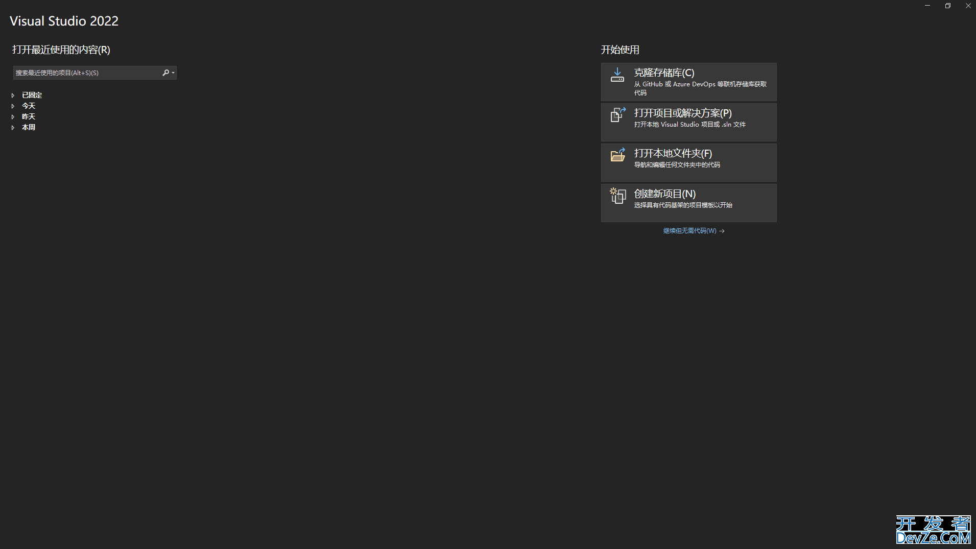The height and width of the screenshot is (549, 976).
Task: Expand the 已固定 group
Action: pos(13,96)
